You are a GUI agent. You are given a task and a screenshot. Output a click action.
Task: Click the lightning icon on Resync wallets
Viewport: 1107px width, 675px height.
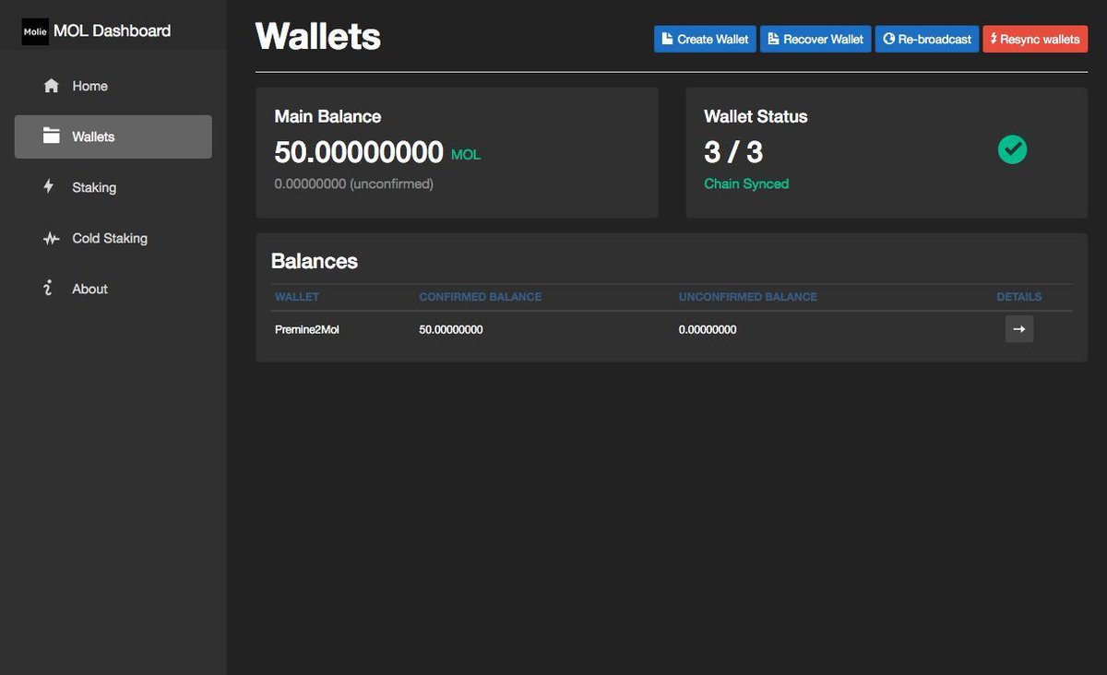coord(993,39)
